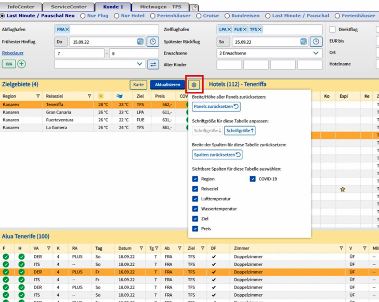
Task: Sort by water temperature wave icon column
Action: pyautogui.click(x=120, y=96)
